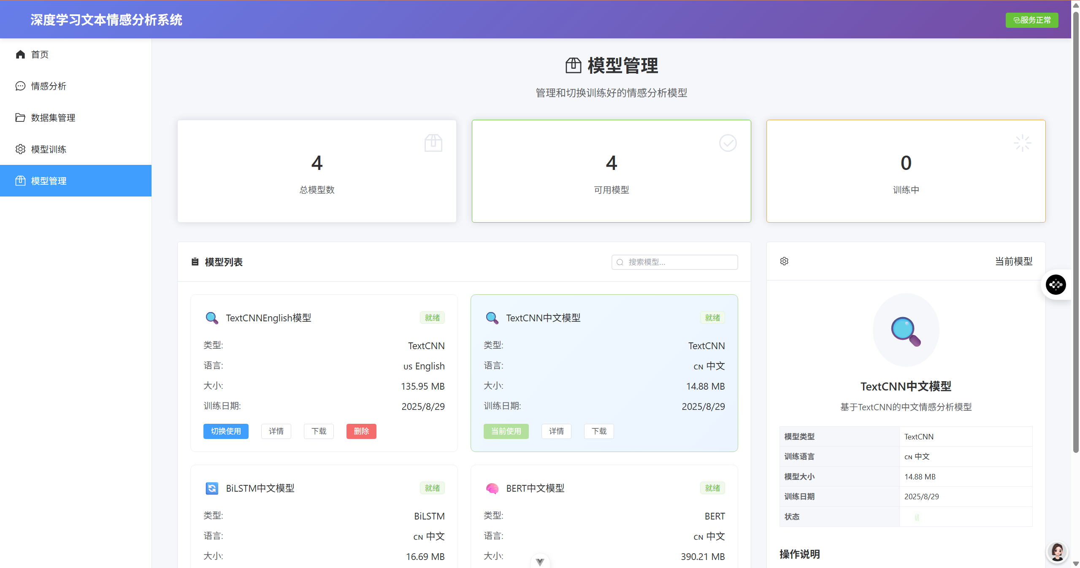Viewport: 1080px width, 568px height.
Task: Delete the TextCNNEnglish model
Action: pyautogui.click(x=361, y=431)
